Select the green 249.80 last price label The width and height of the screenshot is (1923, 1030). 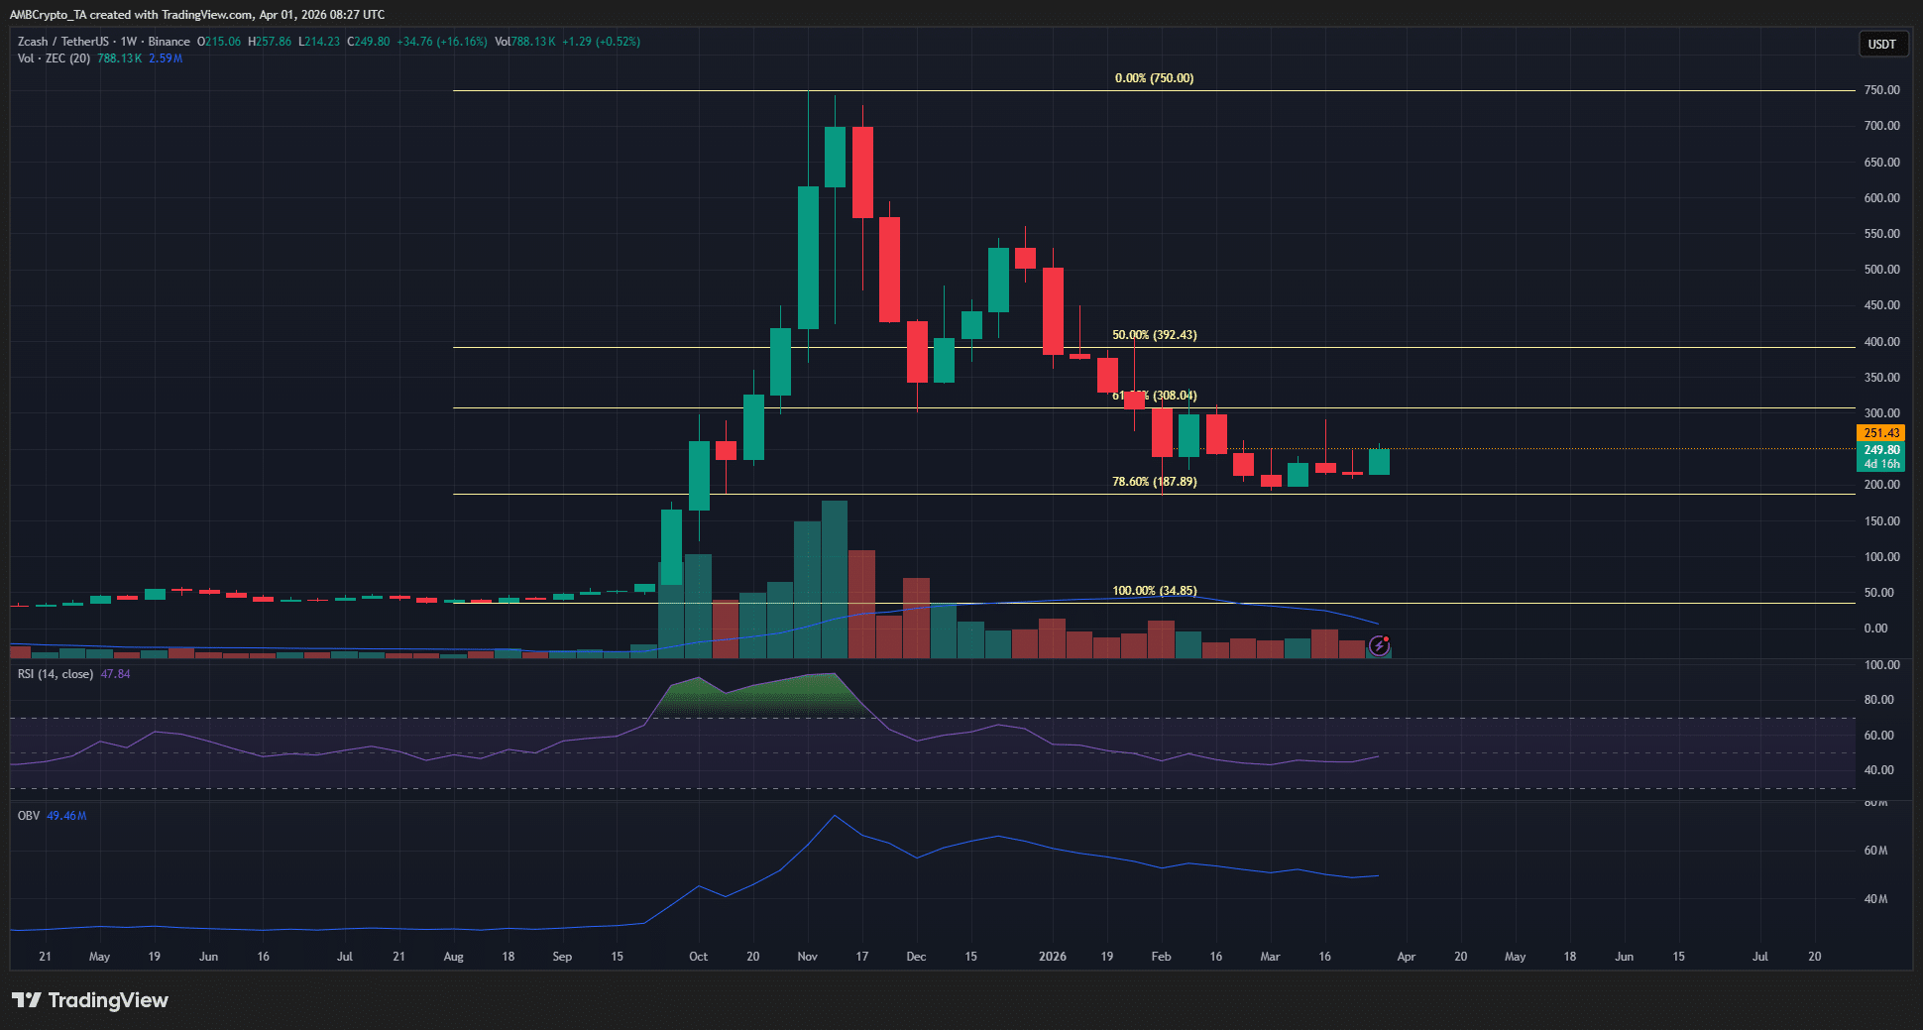(1883, 449)
